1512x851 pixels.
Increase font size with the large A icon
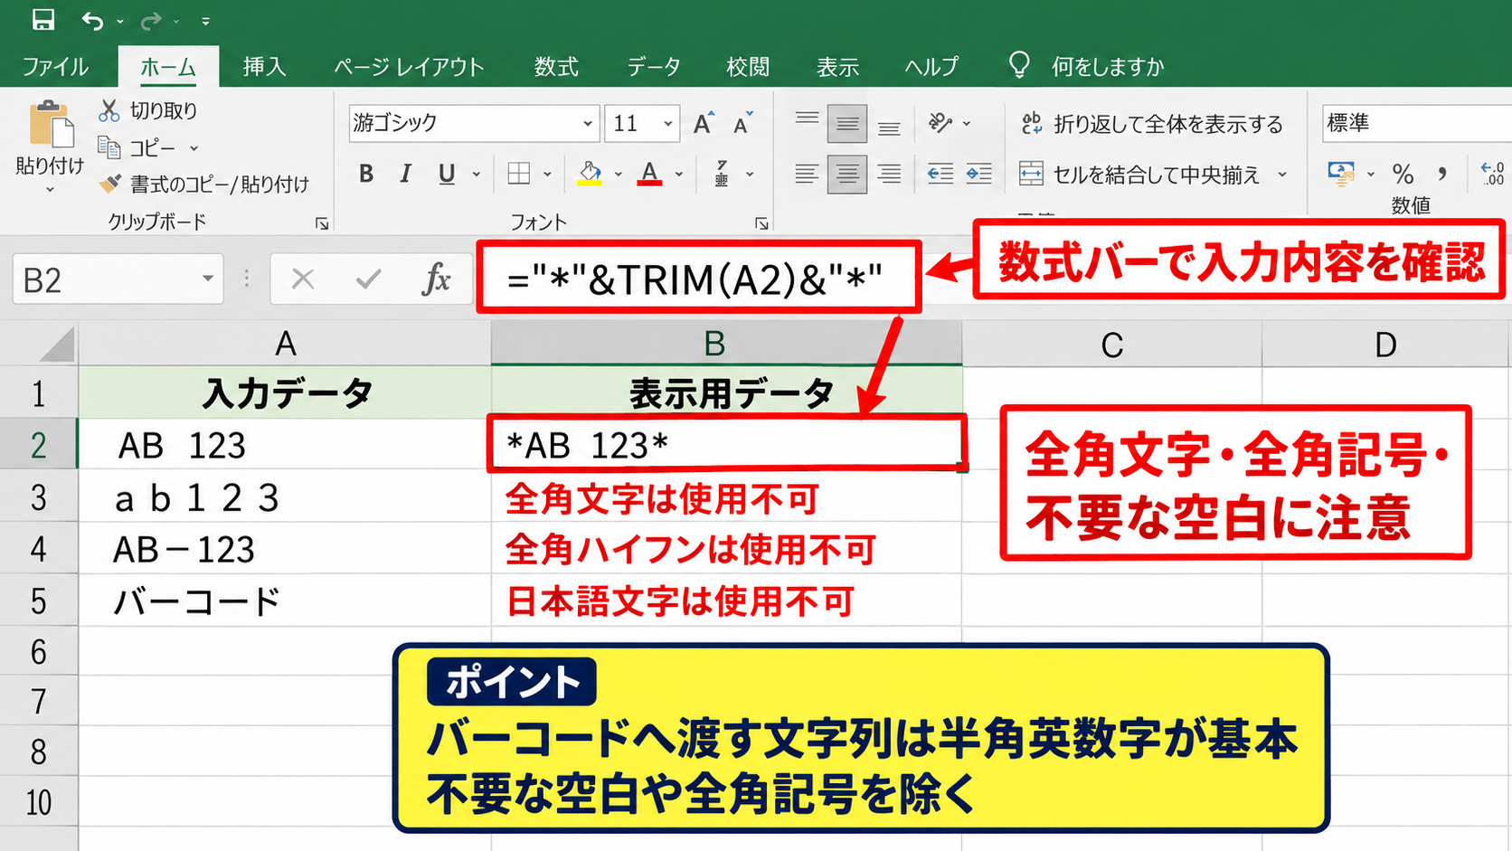coord(704,123)
